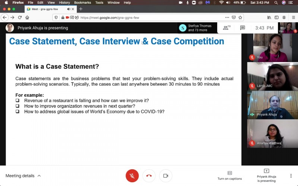Open the View menu

[x=51, y=3]
